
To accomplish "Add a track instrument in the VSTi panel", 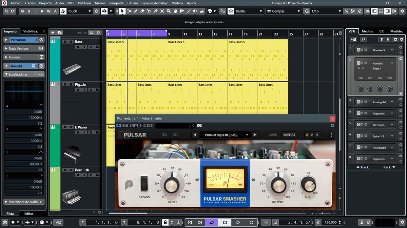I will pyautogui.click(x=354, y=40).
